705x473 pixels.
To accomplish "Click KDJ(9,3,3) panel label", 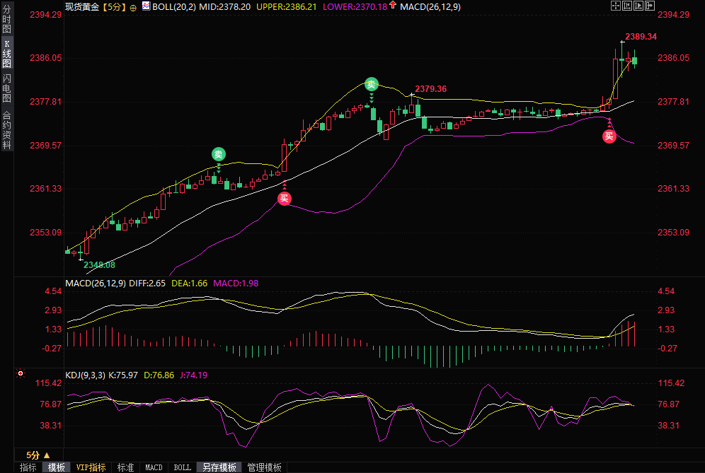I will pyautogui.click(x=86, y=375).
